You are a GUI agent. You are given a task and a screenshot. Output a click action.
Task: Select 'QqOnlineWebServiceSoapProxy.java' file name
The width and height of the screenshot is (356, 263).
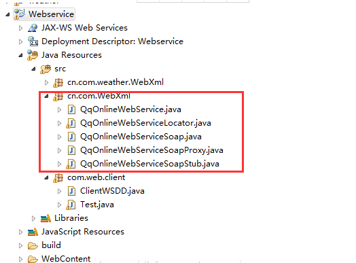click(x=152, y=150)
